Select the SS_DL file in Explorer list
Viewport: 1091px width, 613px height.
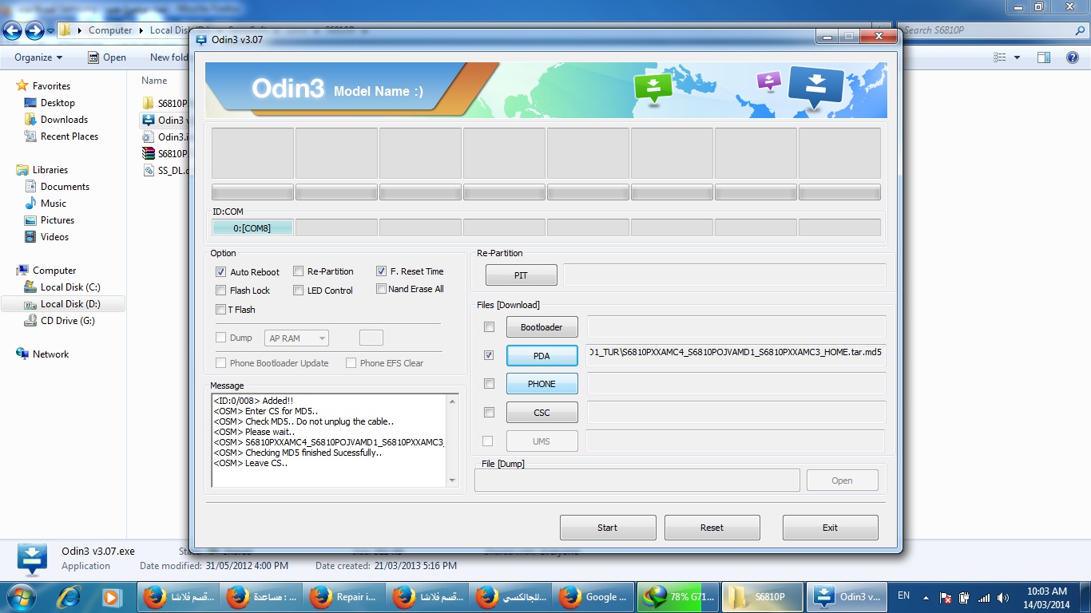(x=165, y=170)
